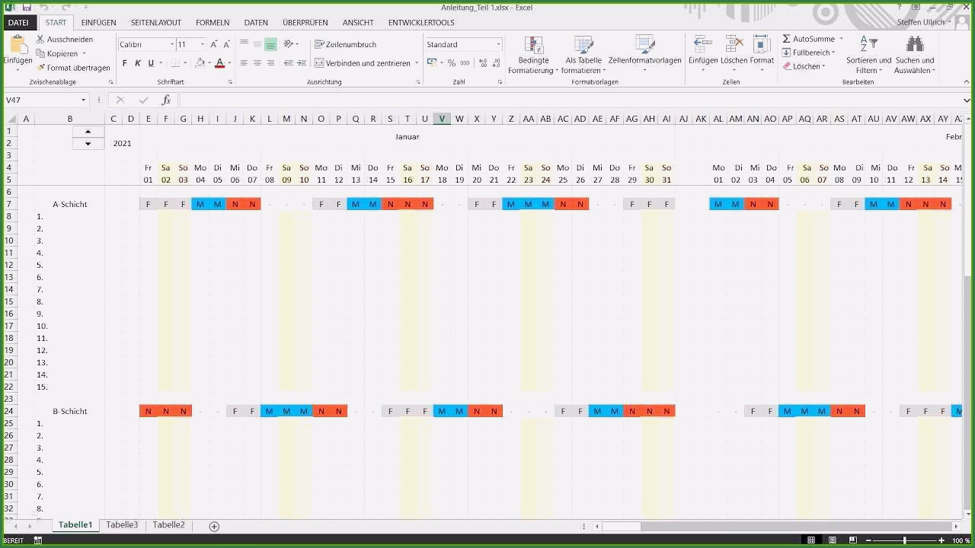The image size is (975, 548).
Task: Open Als Tabelle formatieren gallery
Action: (583, 46)
